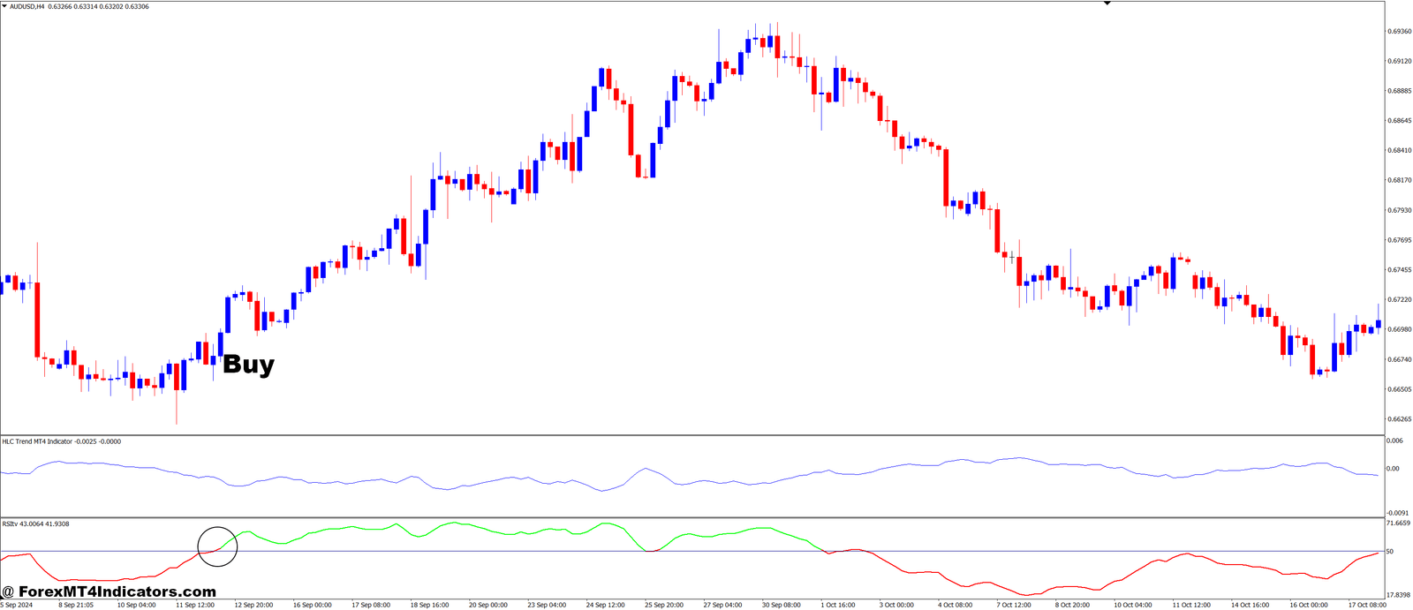
Task: Click the 0.006 HLC Trend scale value
Action: tap(1394, 441)
